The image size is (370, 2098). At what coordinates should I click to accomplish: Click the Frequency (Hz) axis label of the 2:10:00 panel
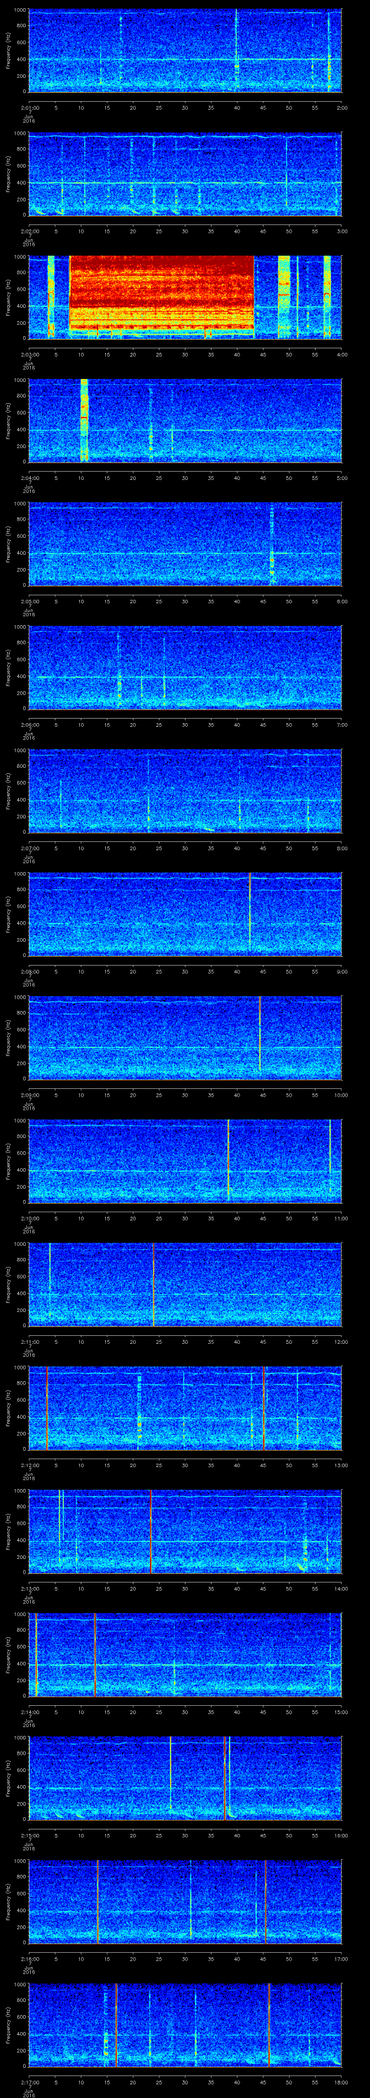(8, 1161)
